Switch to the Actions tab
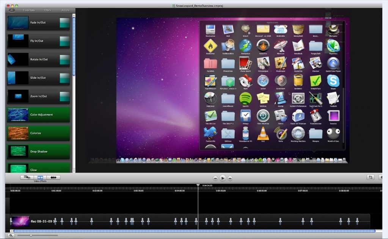The width and height of the screenshot is (388, 239). tap(65, 10)
